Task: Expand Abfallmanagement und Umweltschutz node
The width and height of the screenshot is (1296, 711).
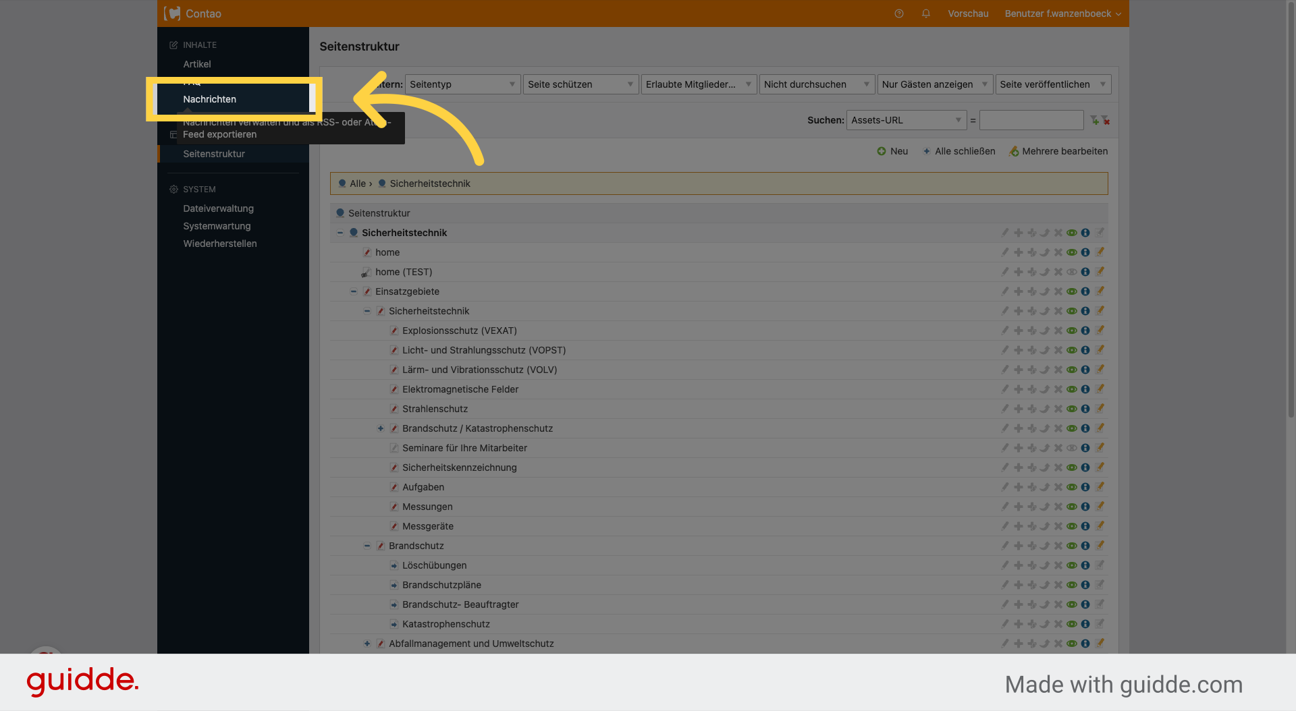Action: pos(367,644)
